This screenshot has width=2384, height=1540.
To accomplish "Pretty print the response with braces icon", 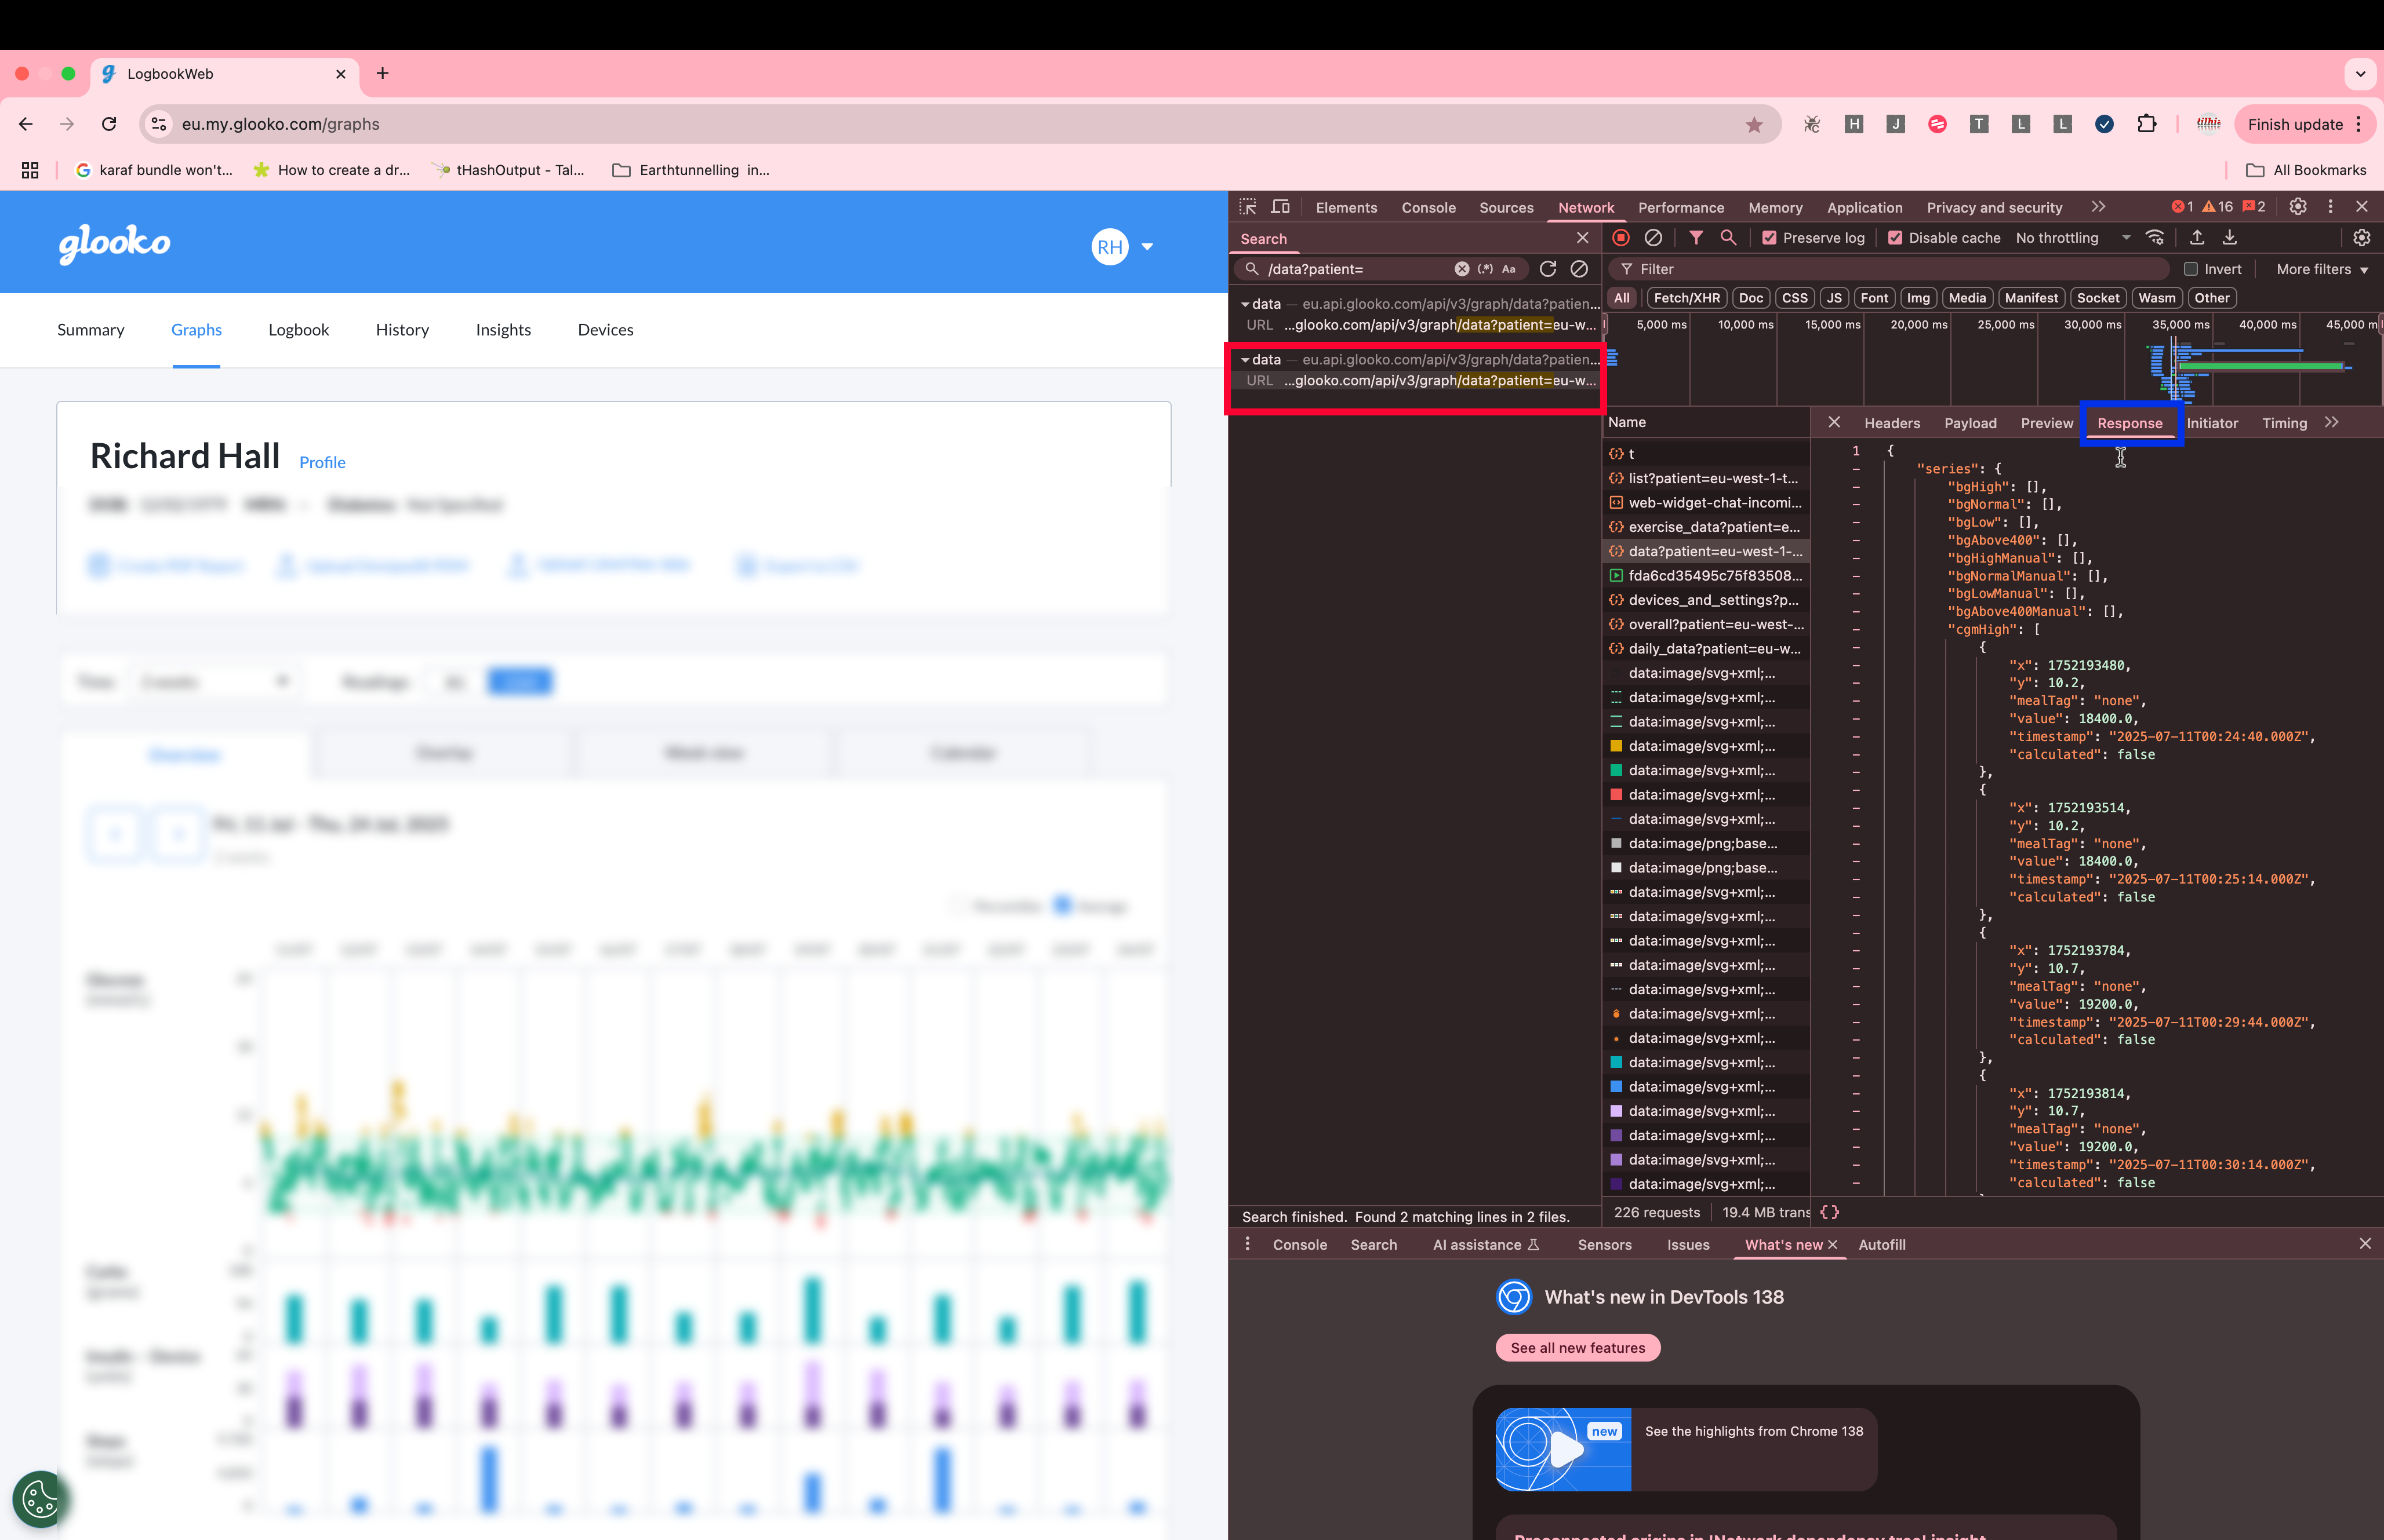I will [1830, 1212].
